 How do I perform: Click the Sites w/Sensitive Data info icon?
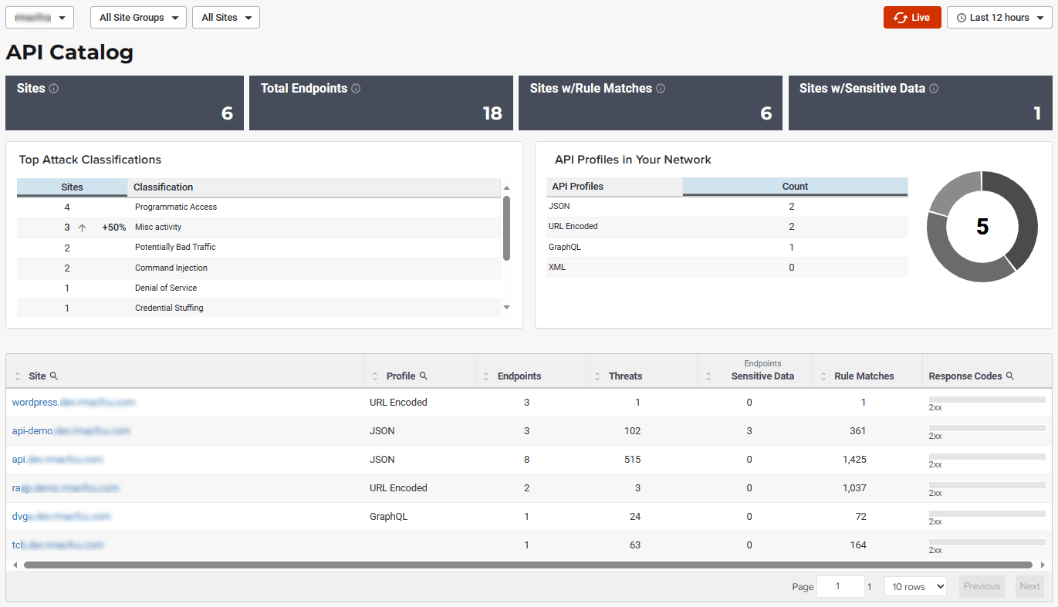point(934,88)
